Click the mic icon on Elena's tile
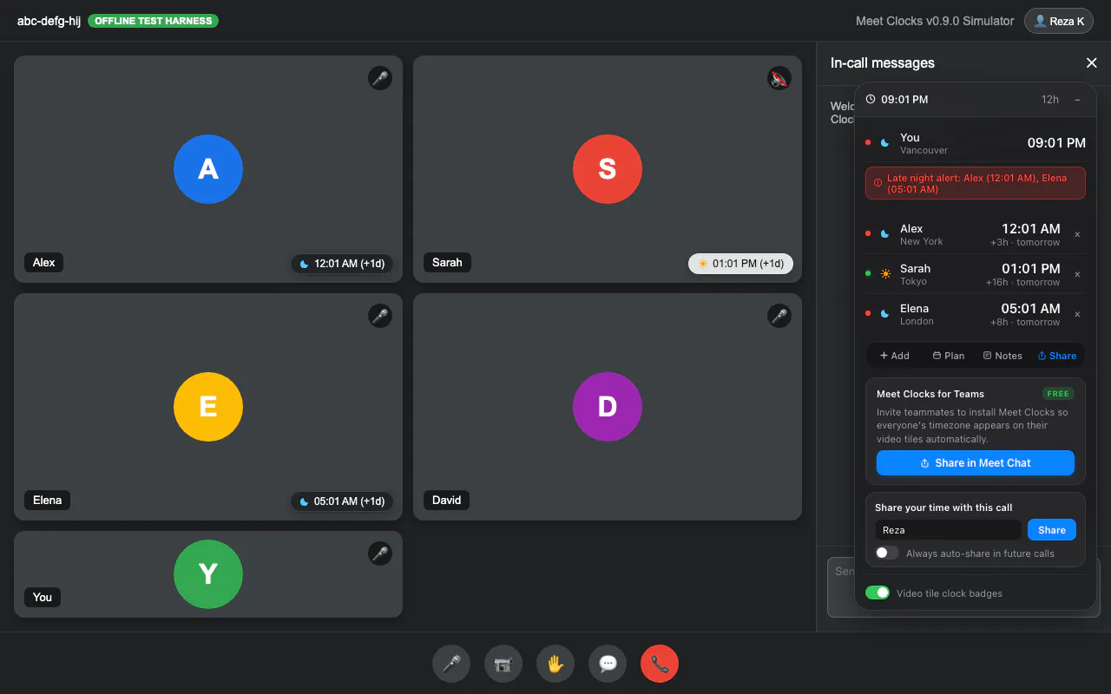This screenshot has width=1111, height=694. pyautogui.click(x=380, y=316)
